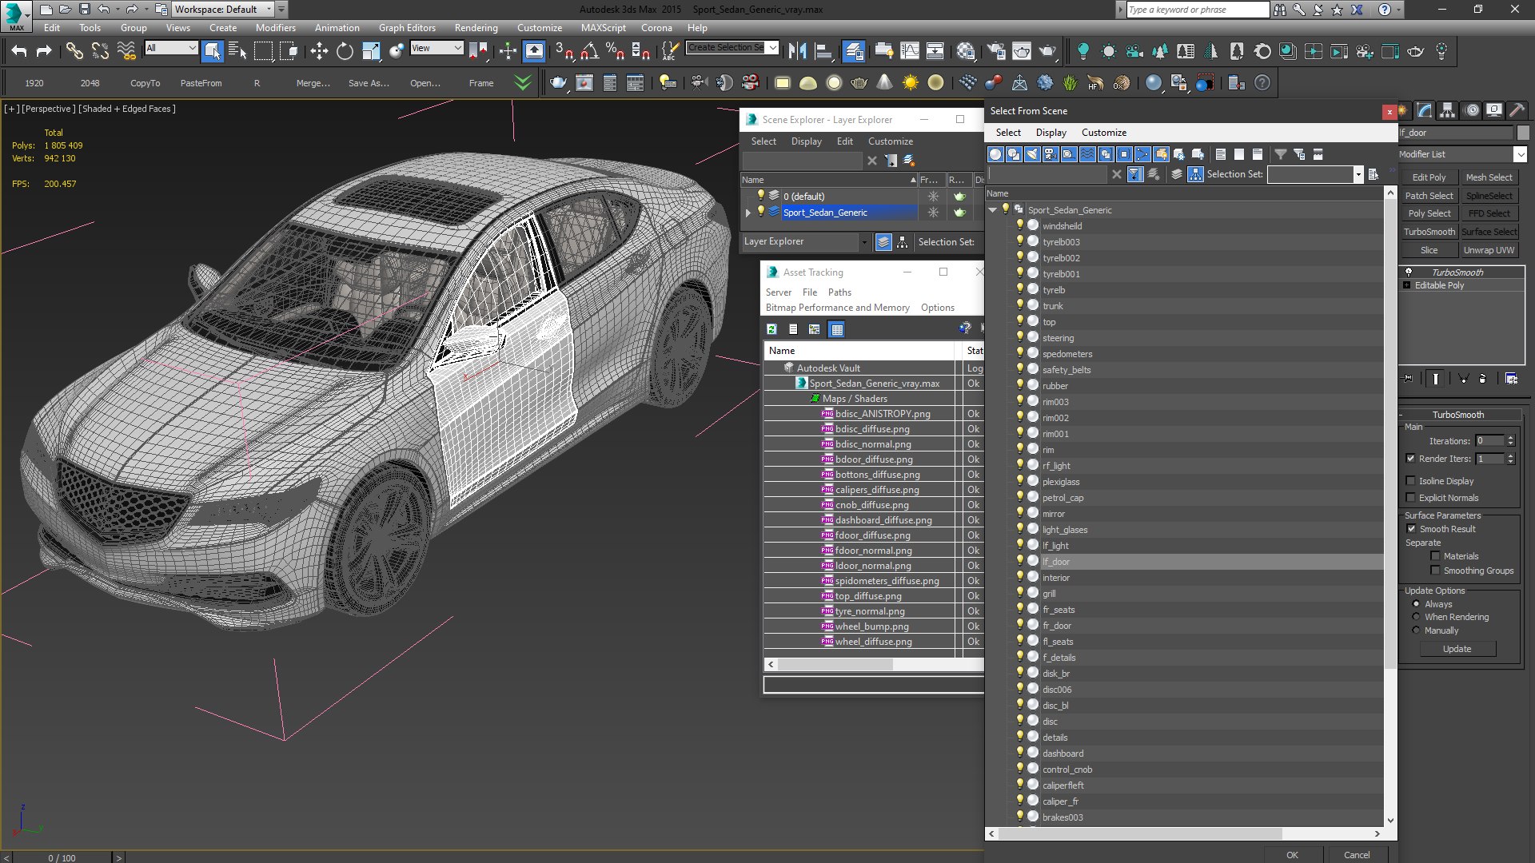The width and height of the screenshot is (1535, 863).
Task: Toggle Display Cameras filter in Select From Scene
Action: coord(1051,154)
